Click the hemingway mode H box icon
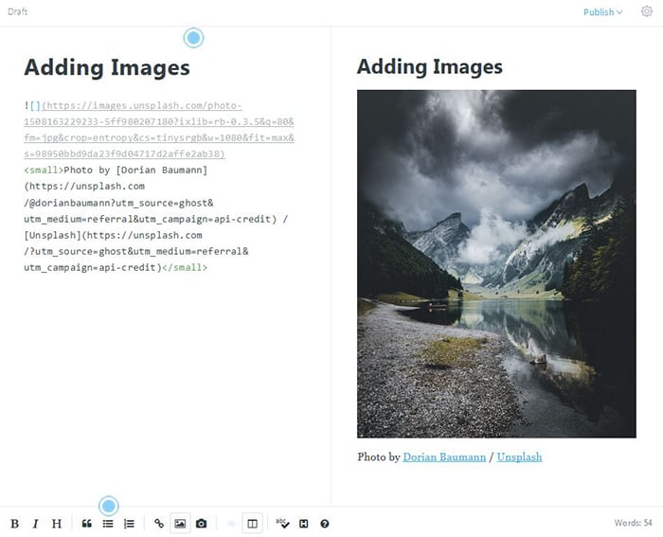The width and height of the screenshot is (663, 537). [304, 524]
